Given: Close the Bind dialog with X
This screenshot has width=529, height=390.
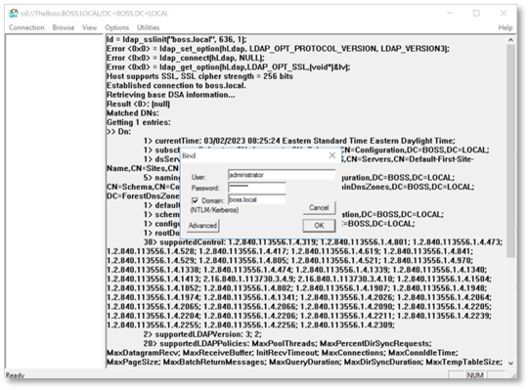Looking at the screenshot, I should pyautogui.click(x=332, y=155).
